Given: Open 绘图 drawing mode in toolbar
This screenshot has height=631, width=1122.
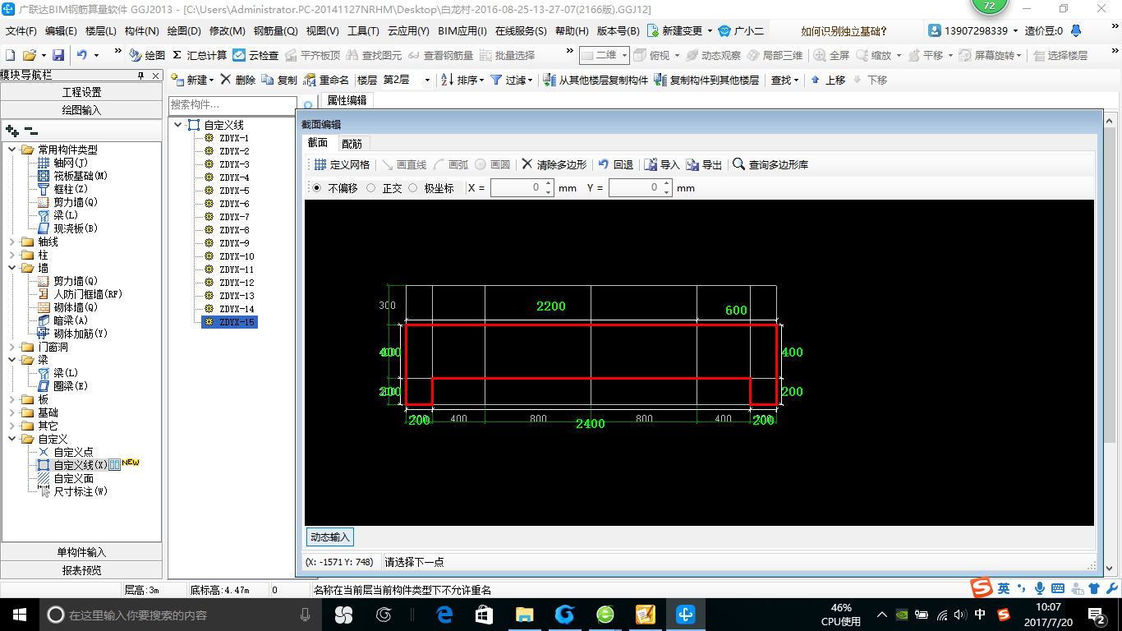Looking at the screenshot, I should coord(147,55).
